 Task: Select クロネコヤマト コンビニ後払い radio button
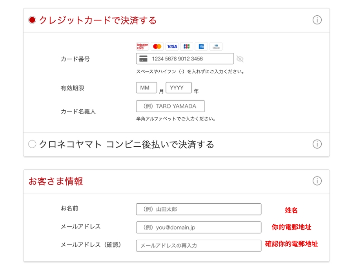[x=32, y=144]
